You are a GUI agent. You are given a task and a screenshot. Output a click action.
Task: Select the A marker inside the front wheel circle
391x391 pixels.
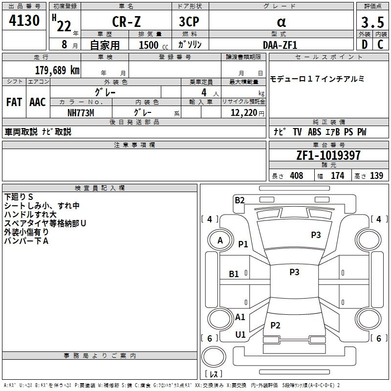point(220,240)
